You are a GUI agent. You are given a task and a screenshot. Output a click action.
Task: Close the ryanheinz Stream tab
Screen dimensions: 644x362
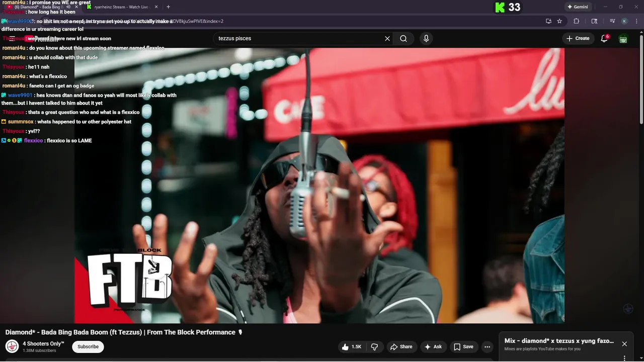[156, 7]
